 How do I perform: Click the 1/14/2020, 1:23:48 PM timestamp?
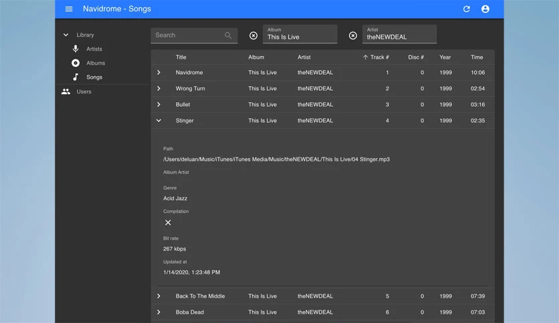pyautogui.click(x=191, y=272)
